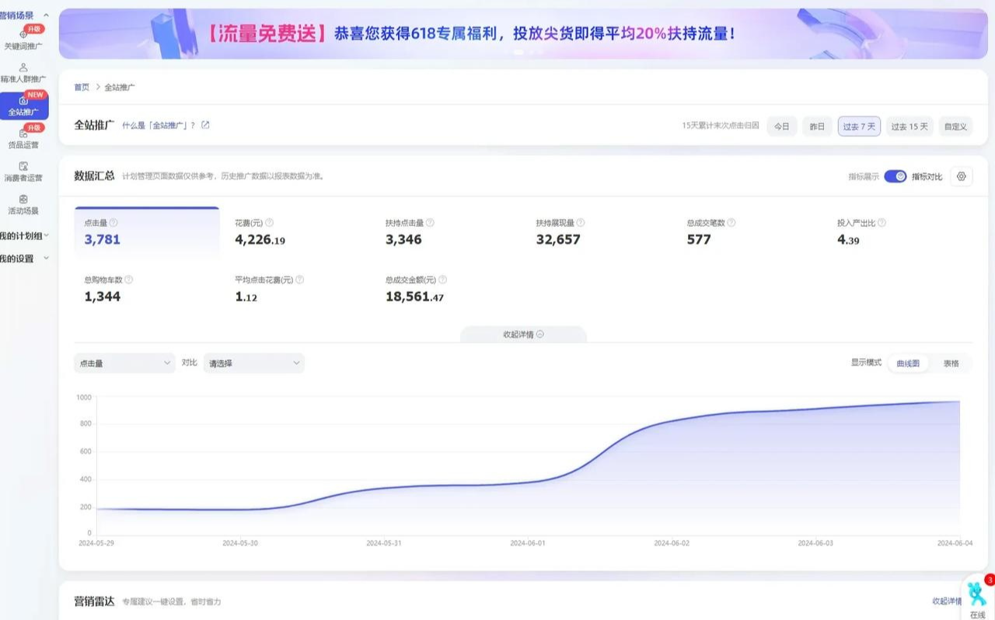The image size is (995, 620).
Task: Click the 1000 y-axis label
Action: (84, 397)
